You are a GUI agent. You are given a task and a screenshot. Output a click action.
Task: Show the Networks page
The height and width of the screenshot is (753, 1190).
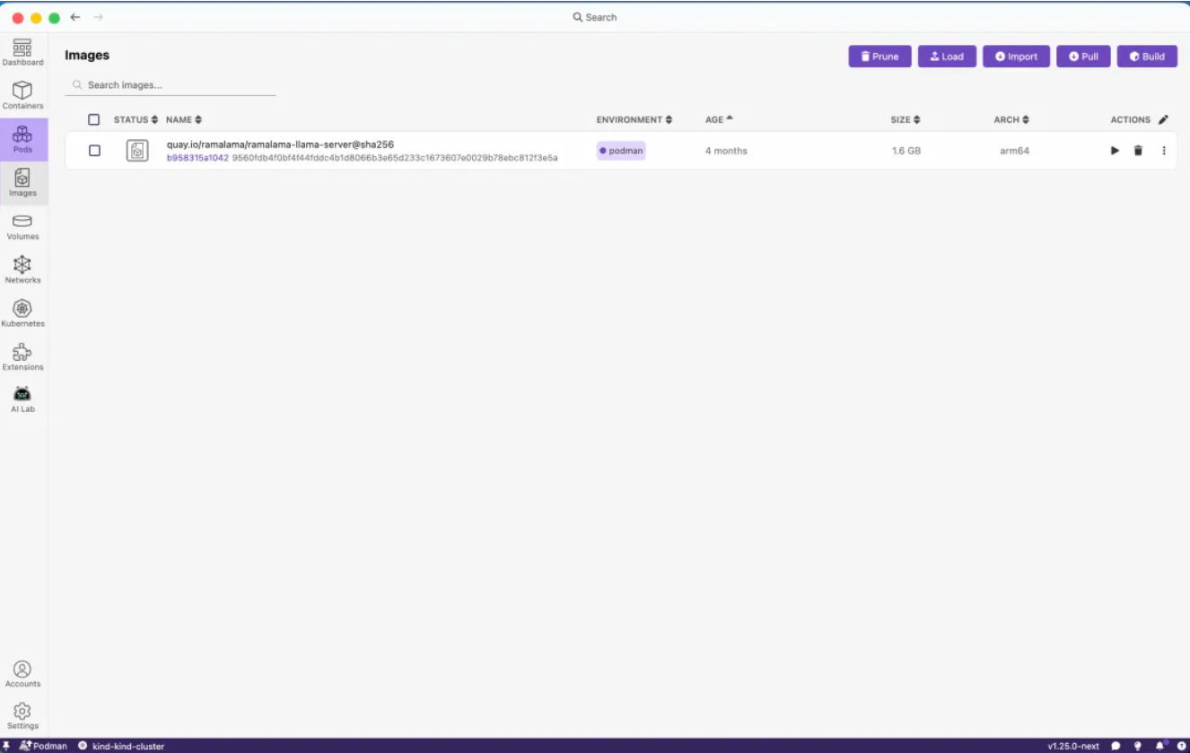tap(22, 269)
